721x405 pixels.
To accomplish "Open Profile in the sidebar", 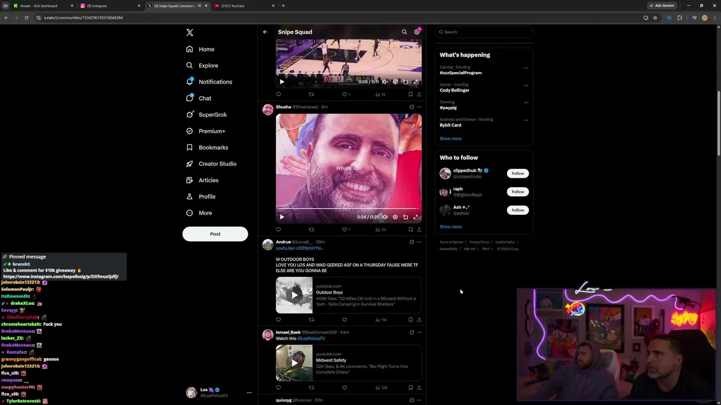I will tap(201, 196).
